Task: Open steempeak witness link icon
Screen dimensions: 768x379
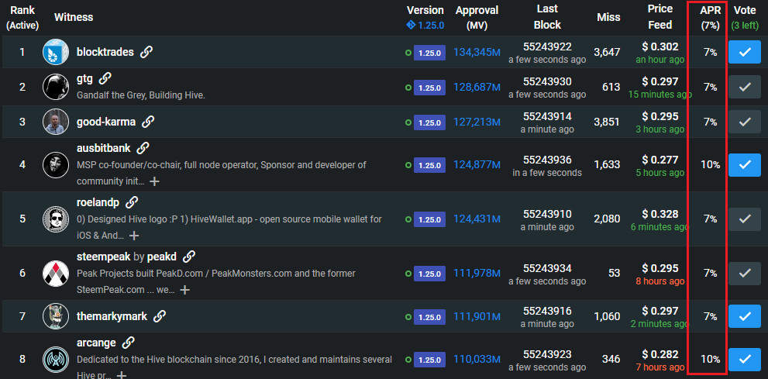Action: [x=189, y=257]
